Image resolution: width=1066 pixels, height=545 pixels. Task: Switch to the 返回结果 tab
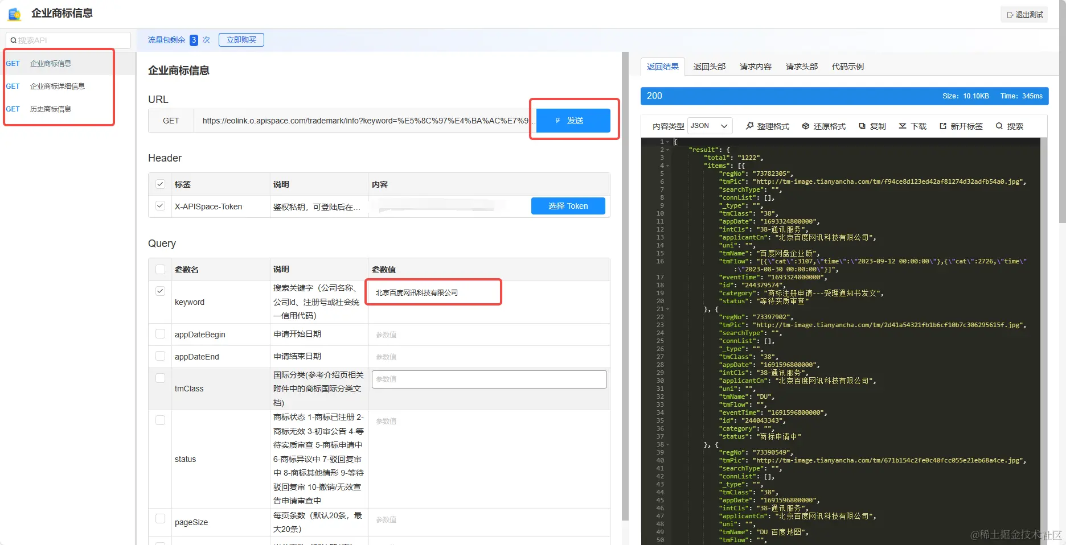(x=663, y=67)
